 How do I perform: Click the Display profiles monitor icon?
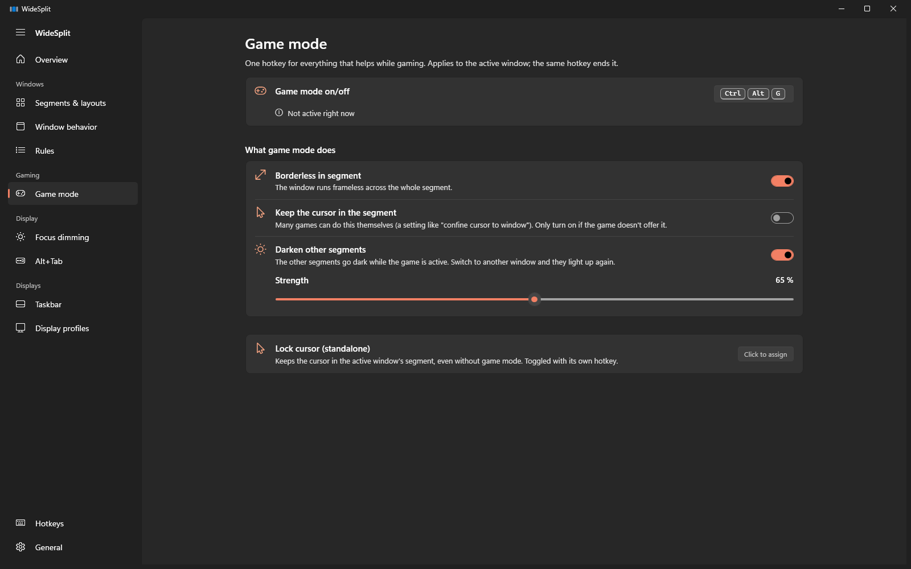pyautogui.click(x=20, y=328)
